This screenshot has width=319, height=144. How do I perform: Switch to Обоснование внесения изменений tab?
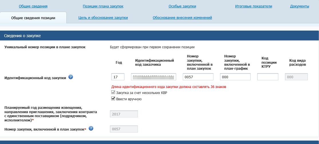click(x=182, y=18)
